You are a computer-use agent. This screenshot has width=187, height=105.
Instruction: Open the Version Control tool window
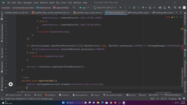click(x=14, y=95)
